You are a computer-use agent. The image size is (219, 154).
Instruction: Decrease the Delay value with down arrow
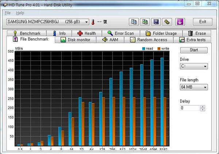point(203,109)
